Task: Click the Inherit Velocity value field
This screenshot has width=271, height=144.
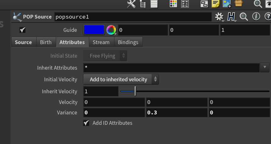Action: tap(101, 91)
